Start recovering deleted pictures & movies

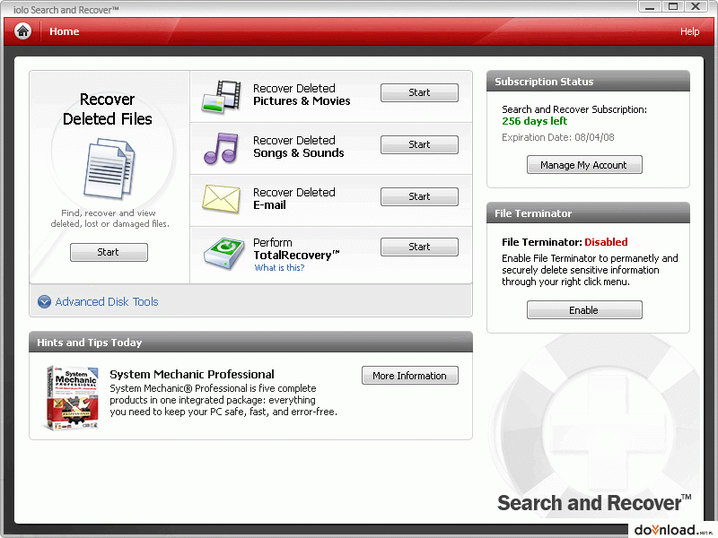point(419,92)
